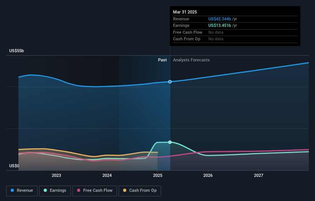Click the 2026 x-axis label
315x201 pixels.
(x=208, y=176)
